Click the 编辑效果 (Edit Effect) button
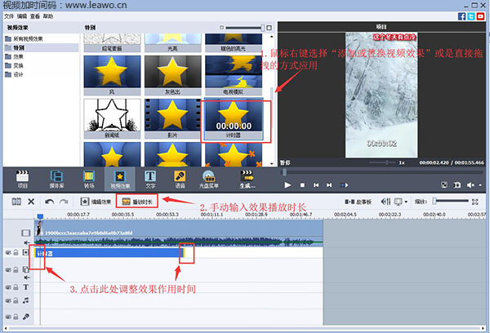Image resolution: width=490 pixels, height=333 pixels. tap(96, 202)
